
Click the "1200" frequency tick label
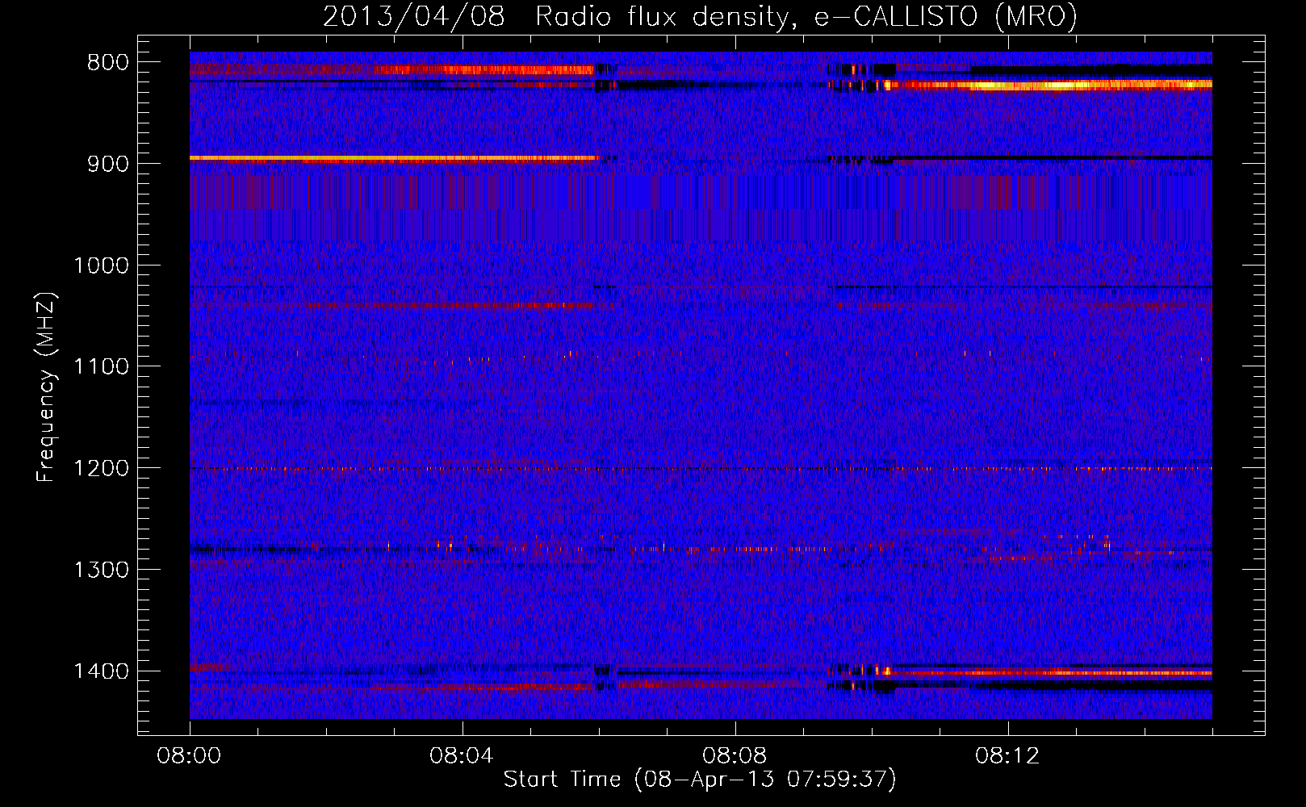tap(101, 469)
